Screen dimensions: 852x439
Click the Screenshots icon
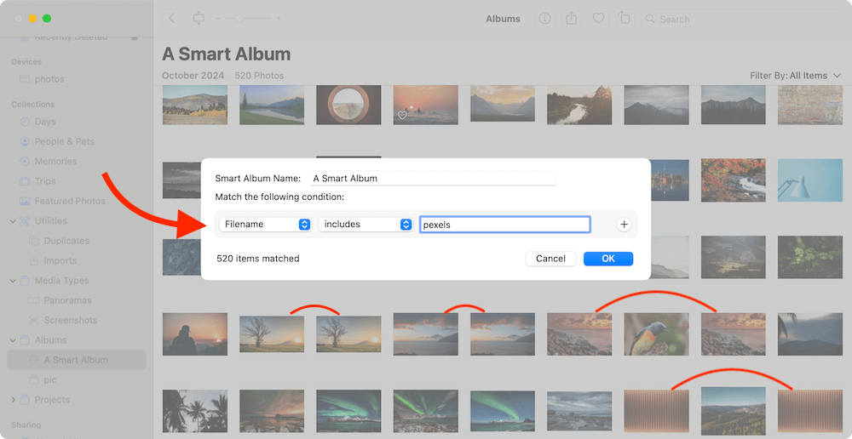click(x=34, y=320)
